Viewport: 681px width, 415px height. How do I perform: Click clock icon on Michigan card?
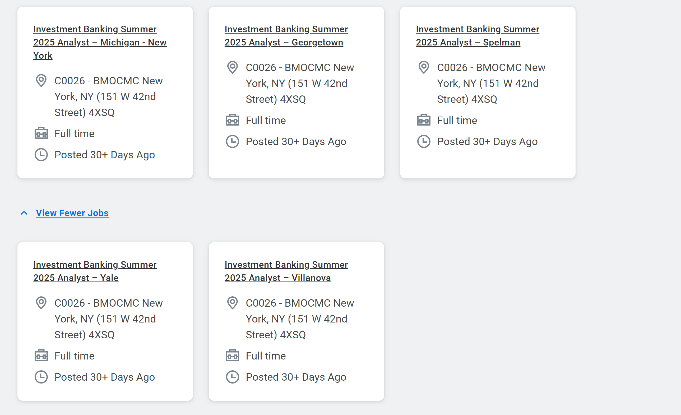(x=41, y=155)
